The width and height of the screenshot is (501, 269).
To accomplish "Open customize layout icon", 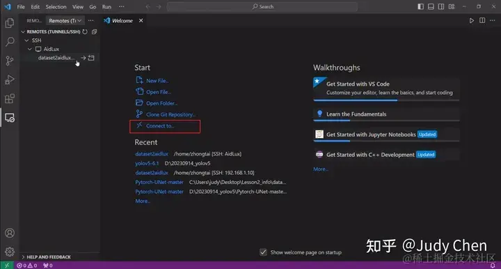I will pos(452,6).
